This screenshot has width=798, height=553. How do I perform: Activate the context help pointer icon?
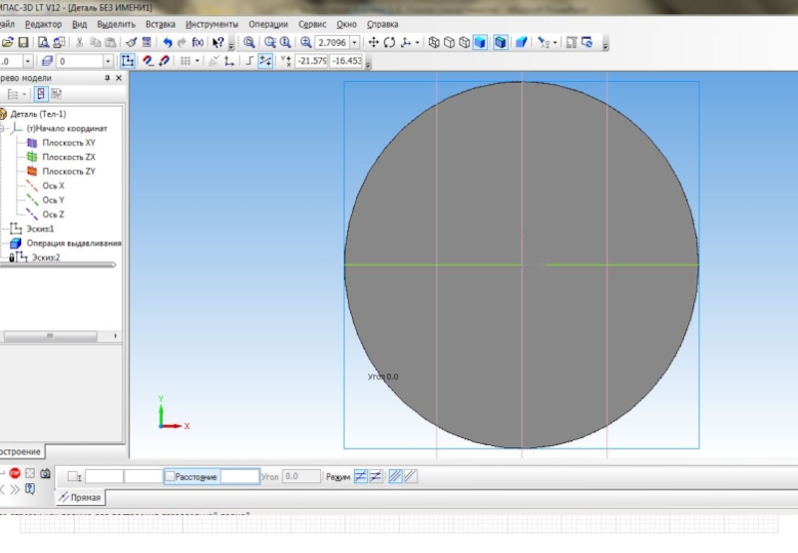(217, 42)
